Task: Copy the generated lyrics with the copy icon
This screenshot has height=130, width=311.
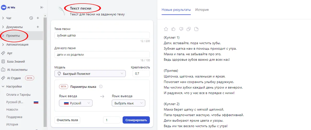Action: 189,29
